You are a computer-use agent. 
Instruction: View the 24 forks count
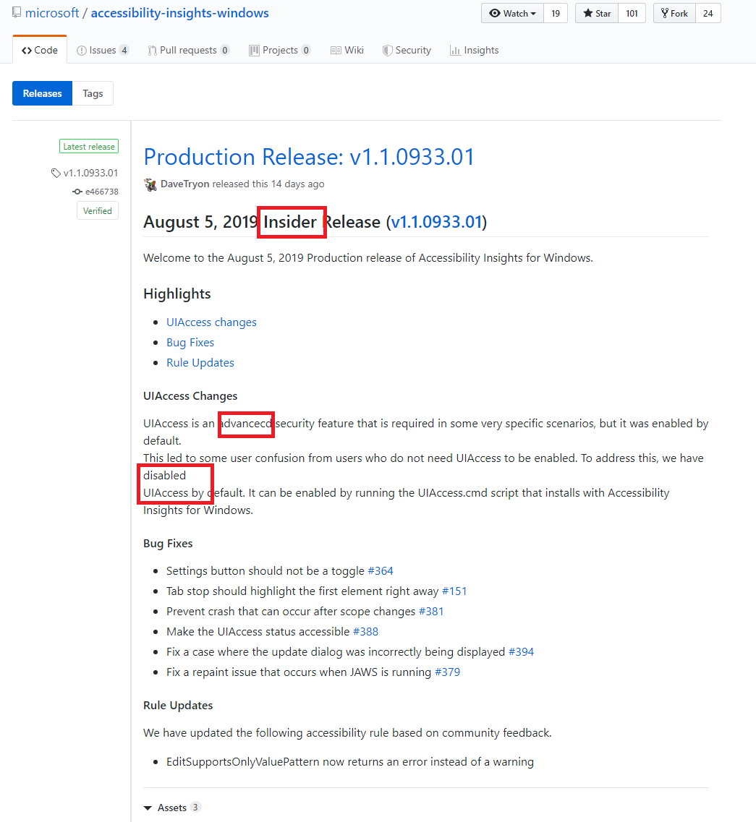click(708, 13)
